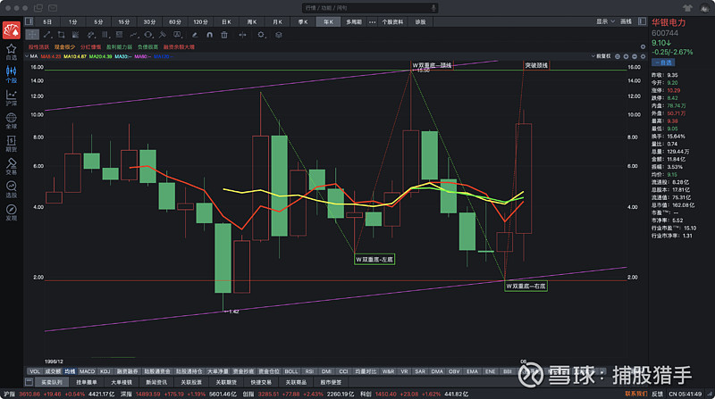This screenshot has height=399, width=715.
Task: Toggle the bottom panel window icon
Action: (x=29, y=382)
